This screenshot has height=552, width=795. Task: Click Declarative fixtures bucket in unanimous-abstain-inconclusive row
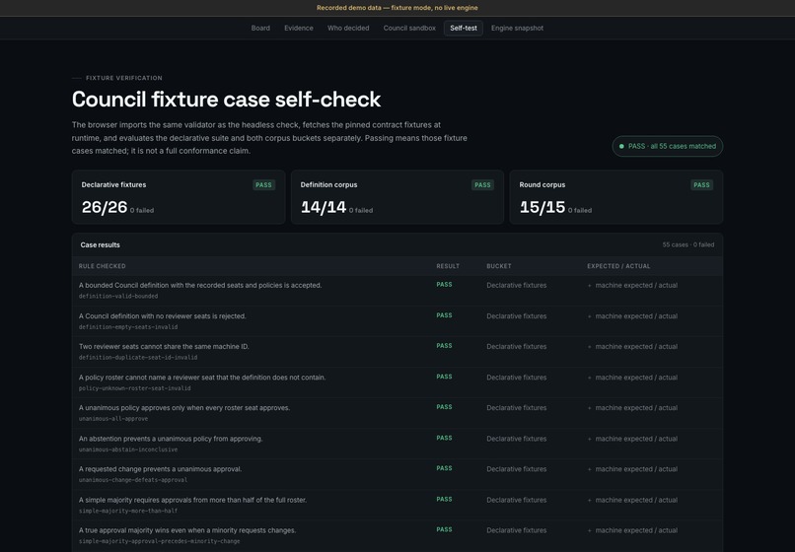[517, 439]
